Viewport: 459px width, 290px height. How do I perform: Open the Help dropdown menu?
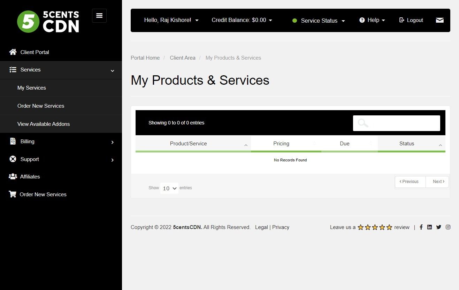372,20
